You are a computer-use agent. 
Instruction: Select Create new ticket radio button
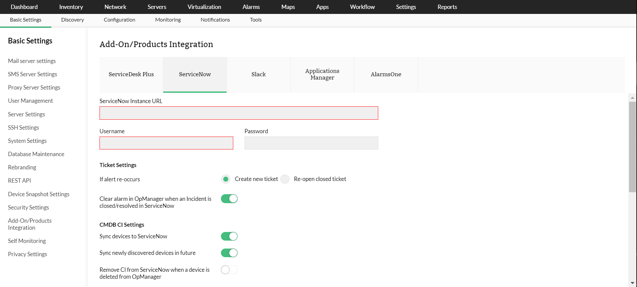pos(226,179)
